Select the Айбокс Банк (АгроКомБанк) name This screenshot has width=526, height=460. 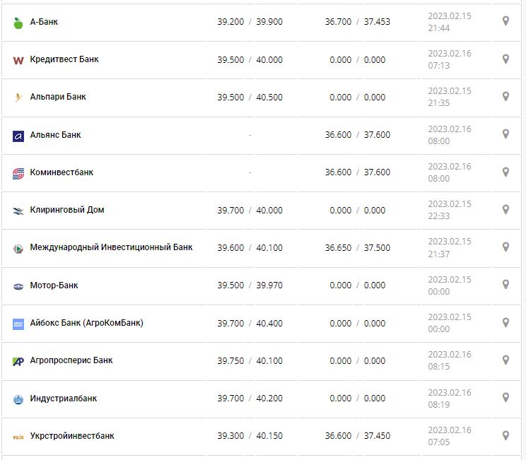click(x=86, y=323)
